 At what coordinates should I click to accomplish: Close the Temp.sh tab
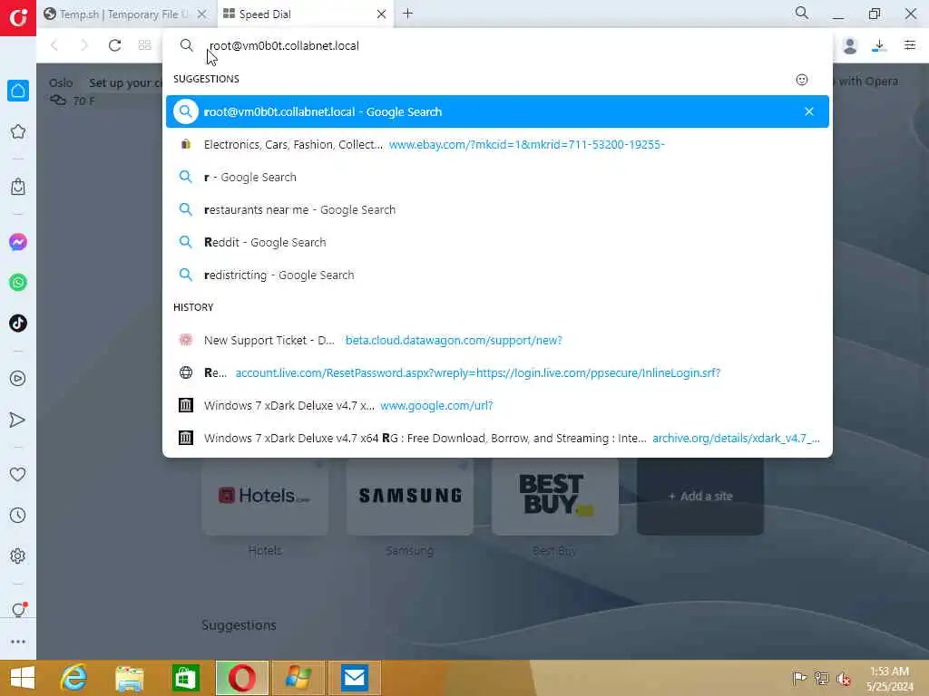tap(202, 14)
